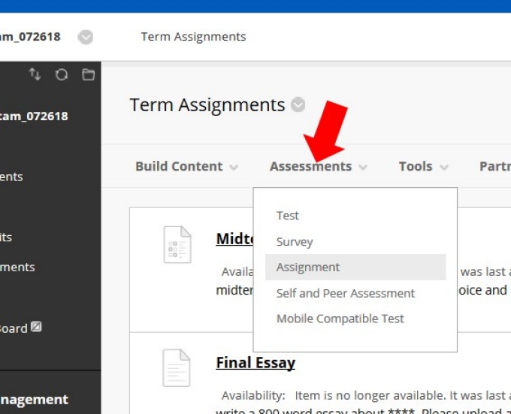Screen dimensions: 511x414
Task: Open the breadcrumb course dropdown chevron
Action: click(x=86, y=37)
